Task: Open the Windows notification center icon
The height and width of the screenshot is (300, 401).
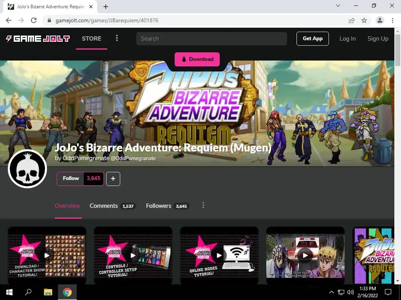Action: pos(388,292)
